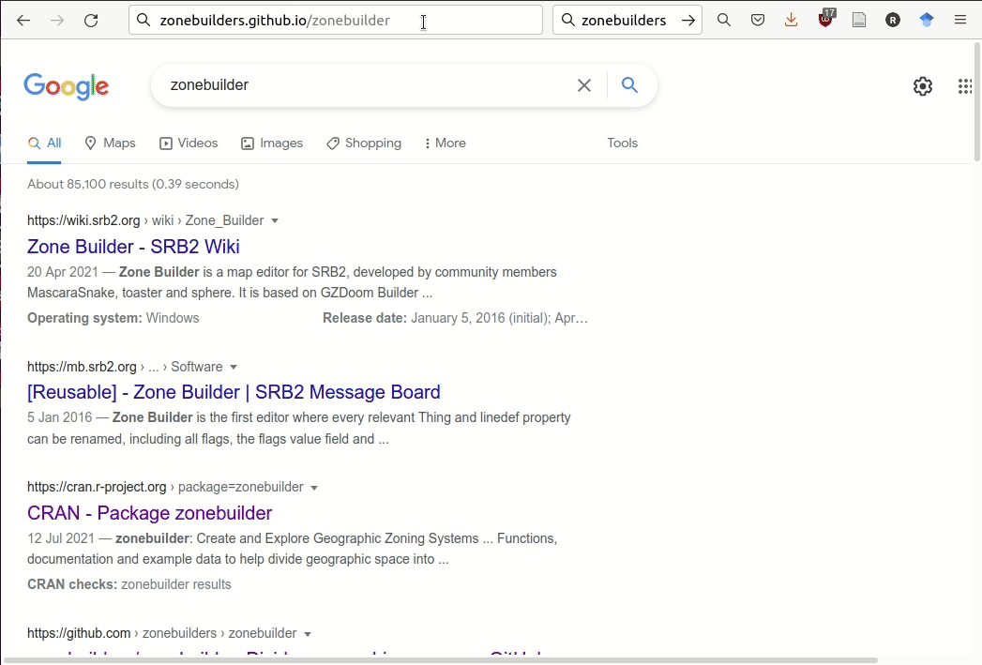Click the gray page extension icon
This screenshot has width=982, height=665.
point(859,20)
